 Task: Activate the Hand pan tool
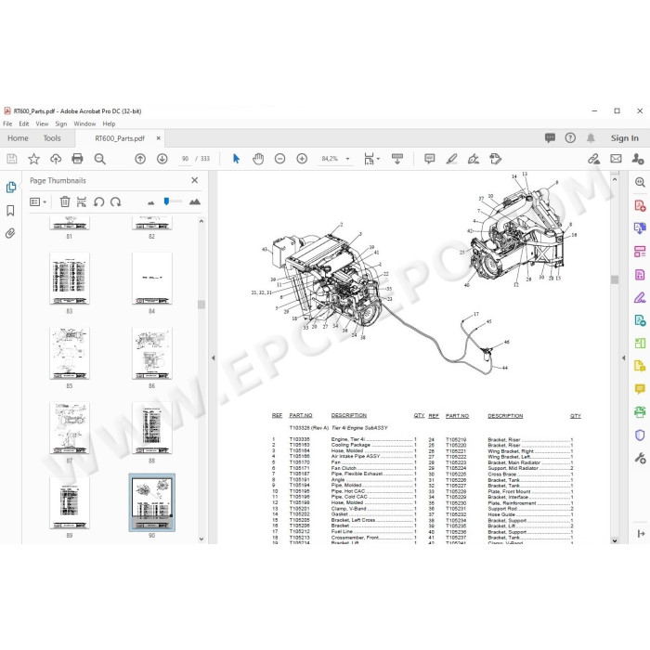258,159
